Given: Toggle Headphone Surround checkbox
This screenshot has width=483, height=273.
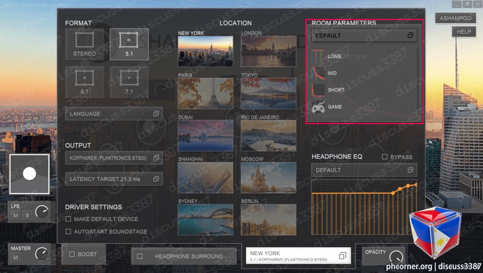Looking at the screenshot, I should 140,256.
